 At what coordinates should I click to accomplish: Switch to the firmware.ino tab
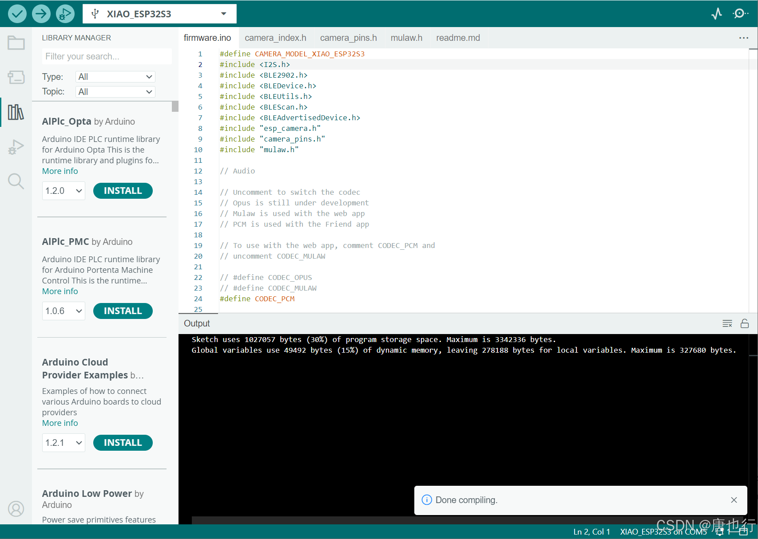207,38
